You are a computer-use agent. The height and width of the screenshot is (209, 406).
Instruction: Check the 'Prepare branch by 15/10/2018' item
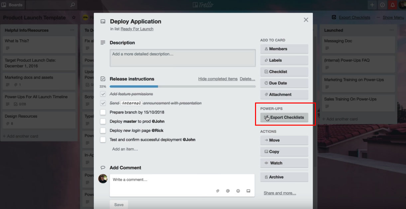[103, 112]
